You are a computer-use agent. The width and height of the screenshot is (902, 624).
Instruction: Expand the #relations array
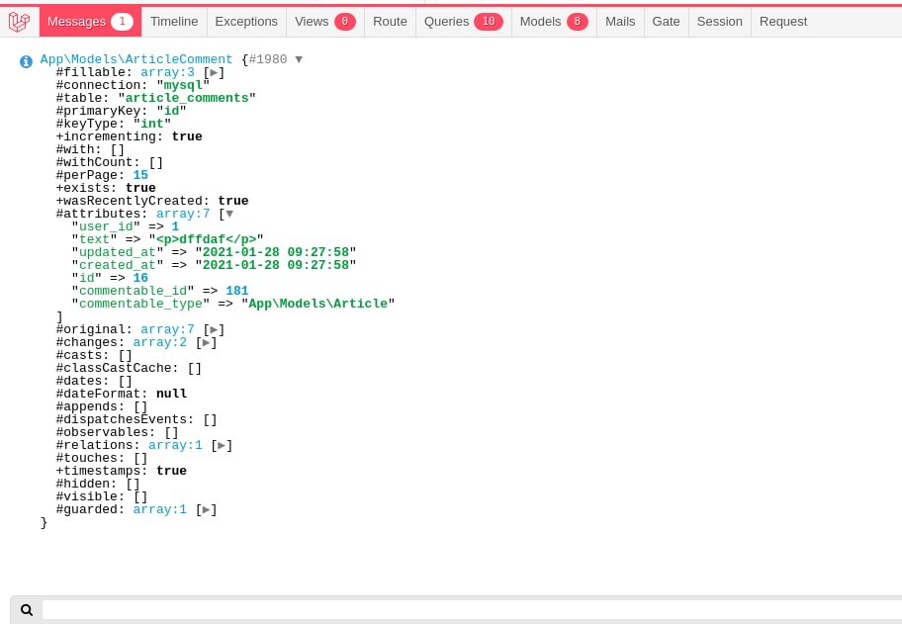(x=222, y=445)
